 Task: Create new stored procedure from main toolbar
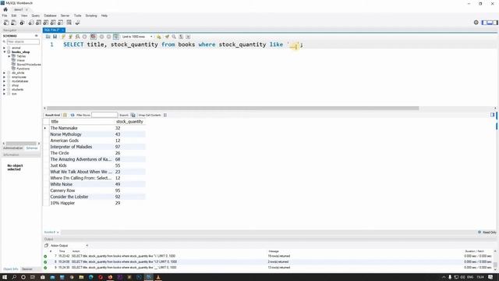[53, 23]
